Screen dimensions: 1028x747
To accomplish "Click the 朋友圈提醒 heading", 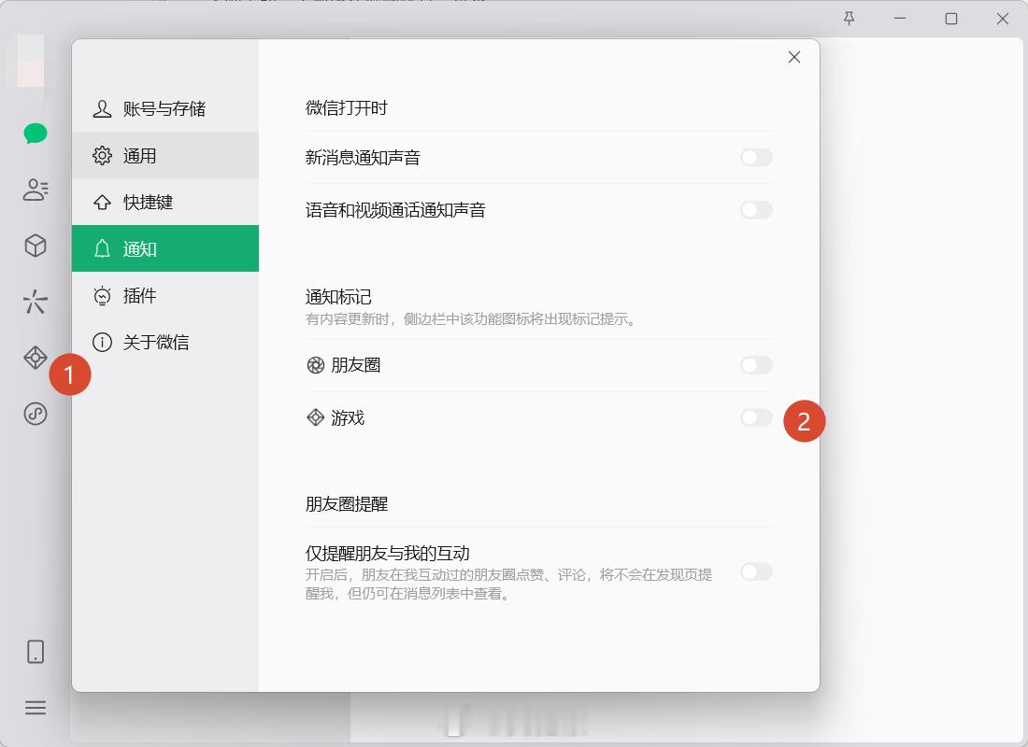I will 346,504.
